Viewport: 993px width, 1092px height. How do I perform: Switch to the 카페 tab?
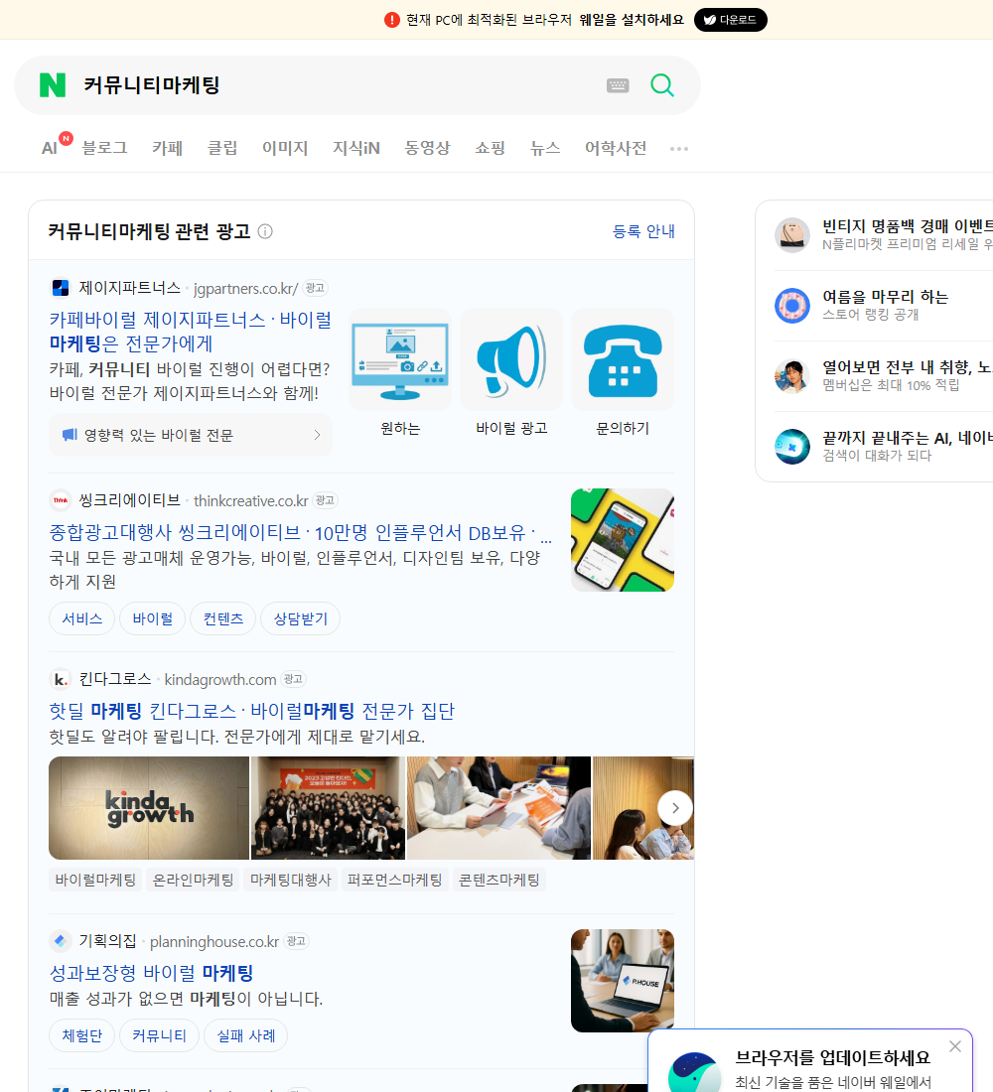167,148
